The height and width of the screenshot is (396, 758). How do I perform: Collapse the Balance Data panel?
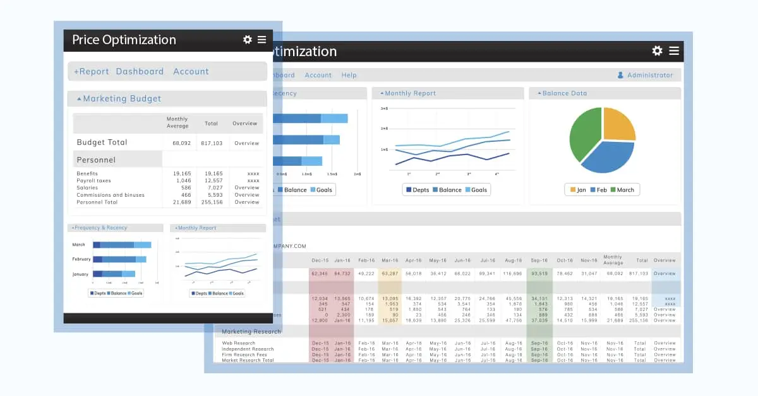click(x=539, y=93)
